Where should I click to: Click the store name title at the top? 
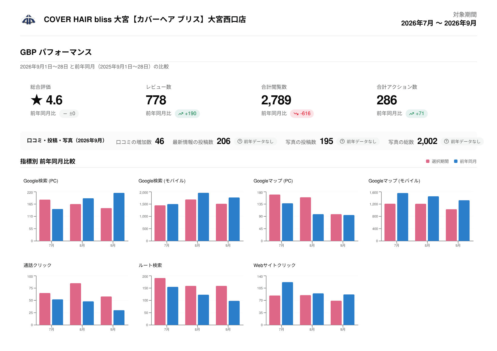(145, 20)
